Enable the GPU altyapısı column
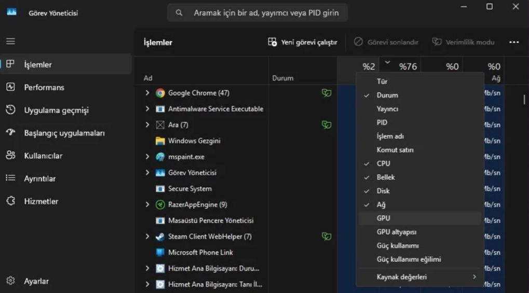Viewport: 529px width, 293px height. click(x=420, y=232)
